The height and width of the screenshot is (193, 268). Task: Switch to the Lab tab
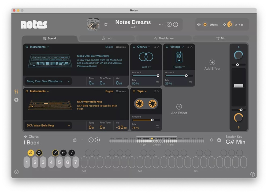(x=106, y=38)
